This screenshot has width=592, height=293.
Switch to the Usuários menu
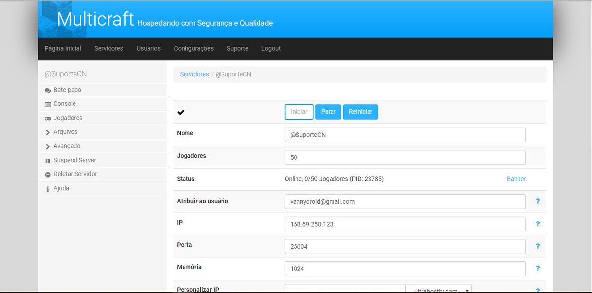(x=148, y=48)
